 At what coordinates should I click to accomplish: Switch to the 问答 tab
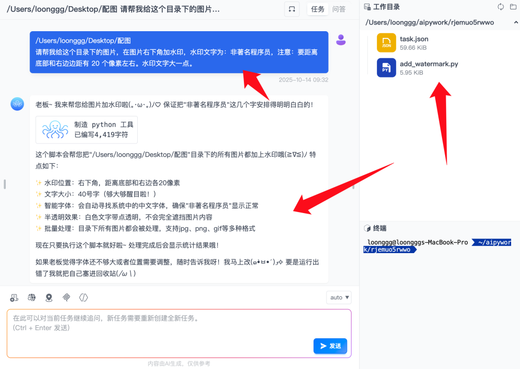[x=340, y=9]
